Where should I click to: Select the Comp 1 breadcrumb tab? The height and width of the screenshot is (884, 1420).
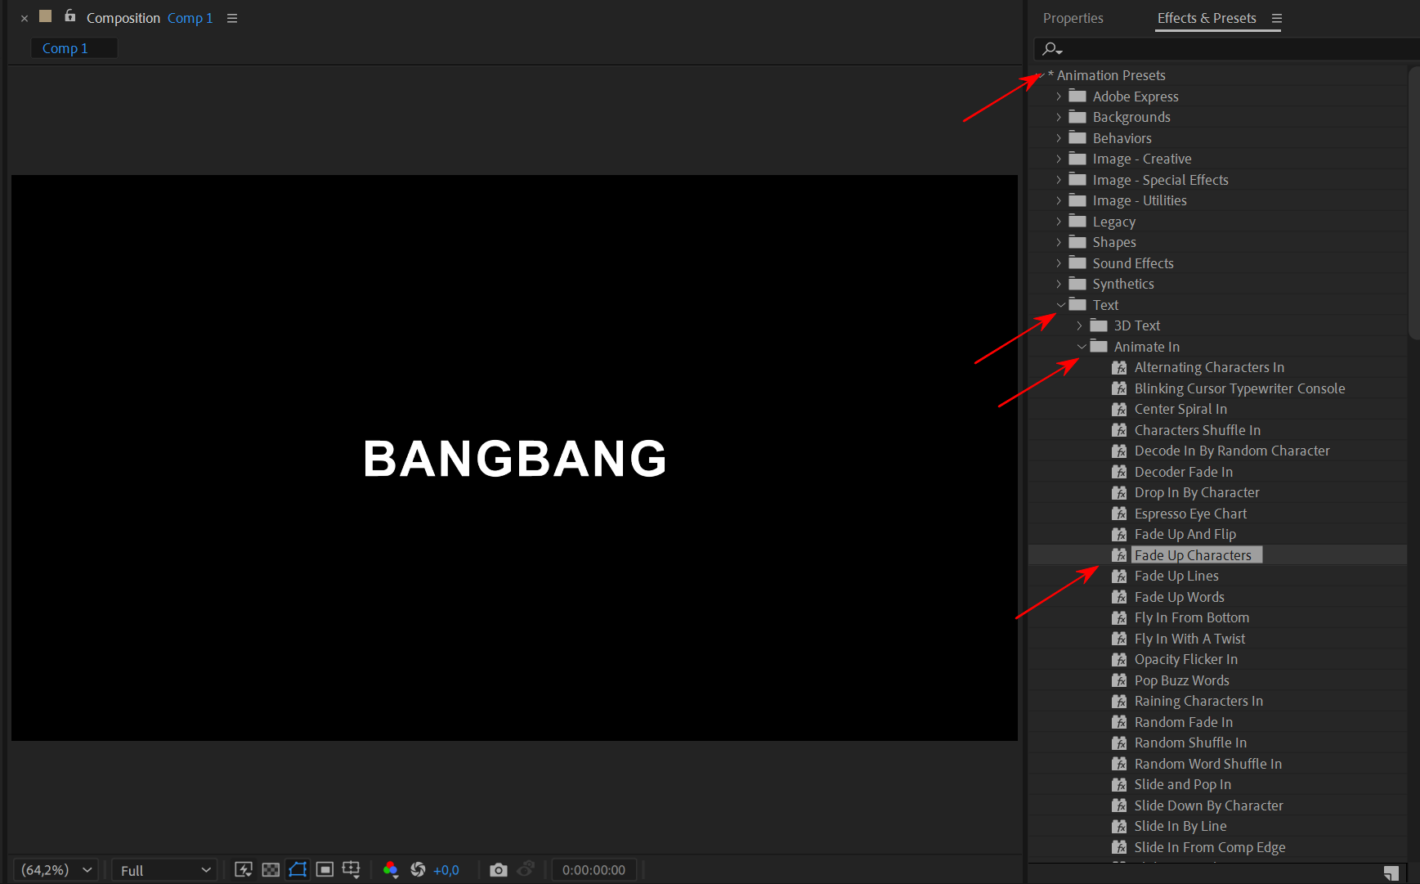(x=65, y=48)
